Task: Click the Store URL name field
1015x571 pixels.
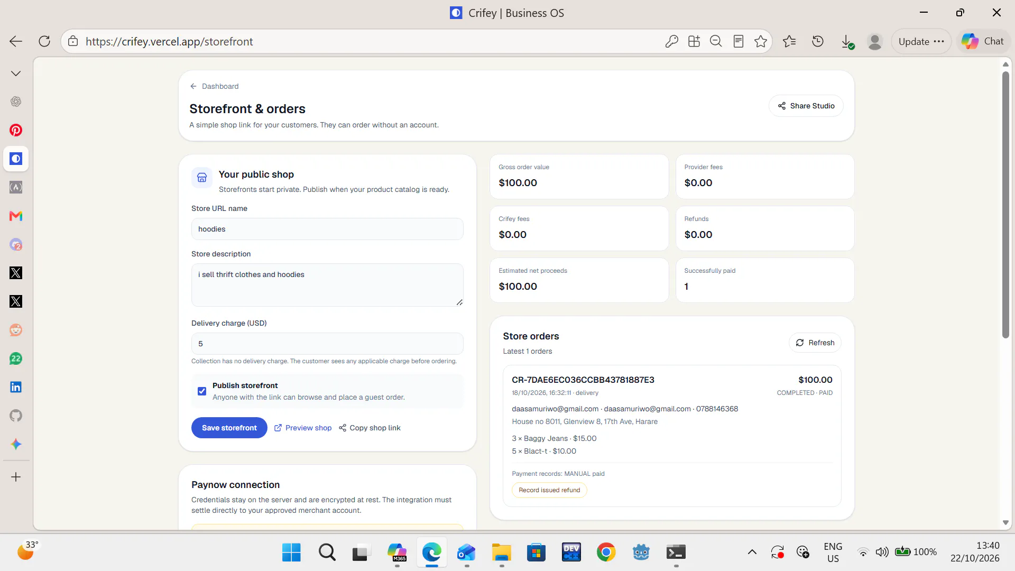Action: (327, 229)
